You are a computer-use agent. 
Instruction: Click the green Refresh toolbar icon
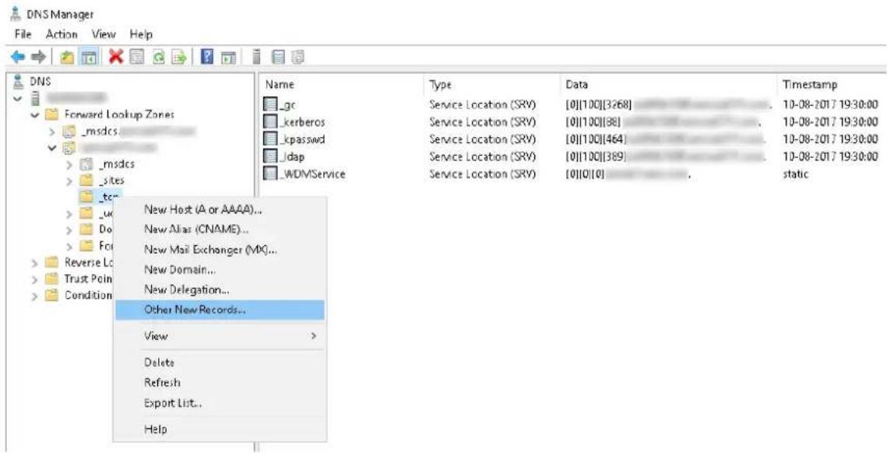(158, 58)
